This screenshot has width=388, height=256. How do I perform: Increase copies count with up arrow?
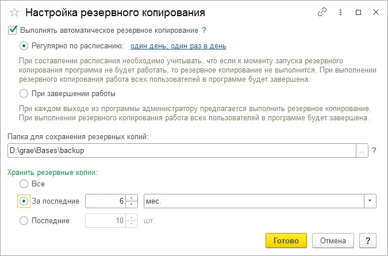[x=132, y=217]
